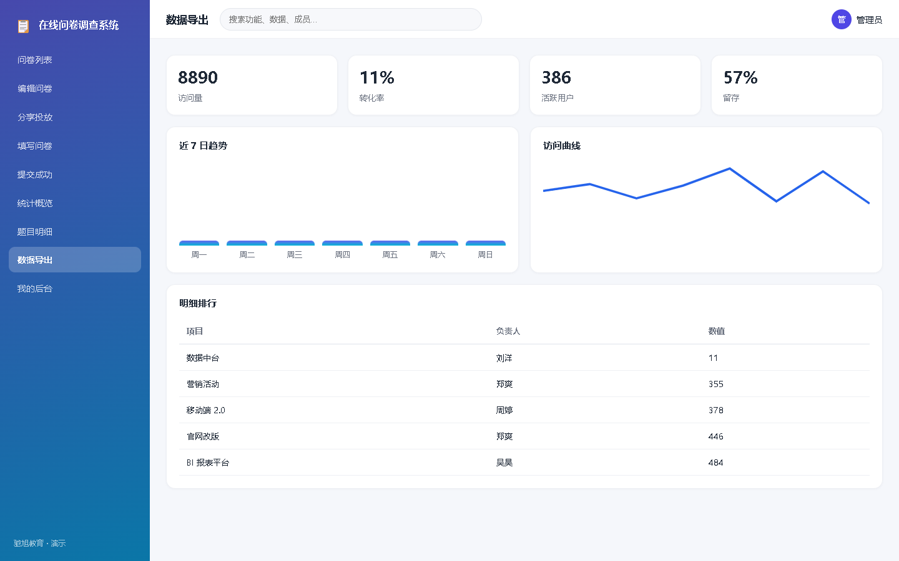Click the 管理员 user name
Viewport: 899px width, 561px height.
pos(869,20)
